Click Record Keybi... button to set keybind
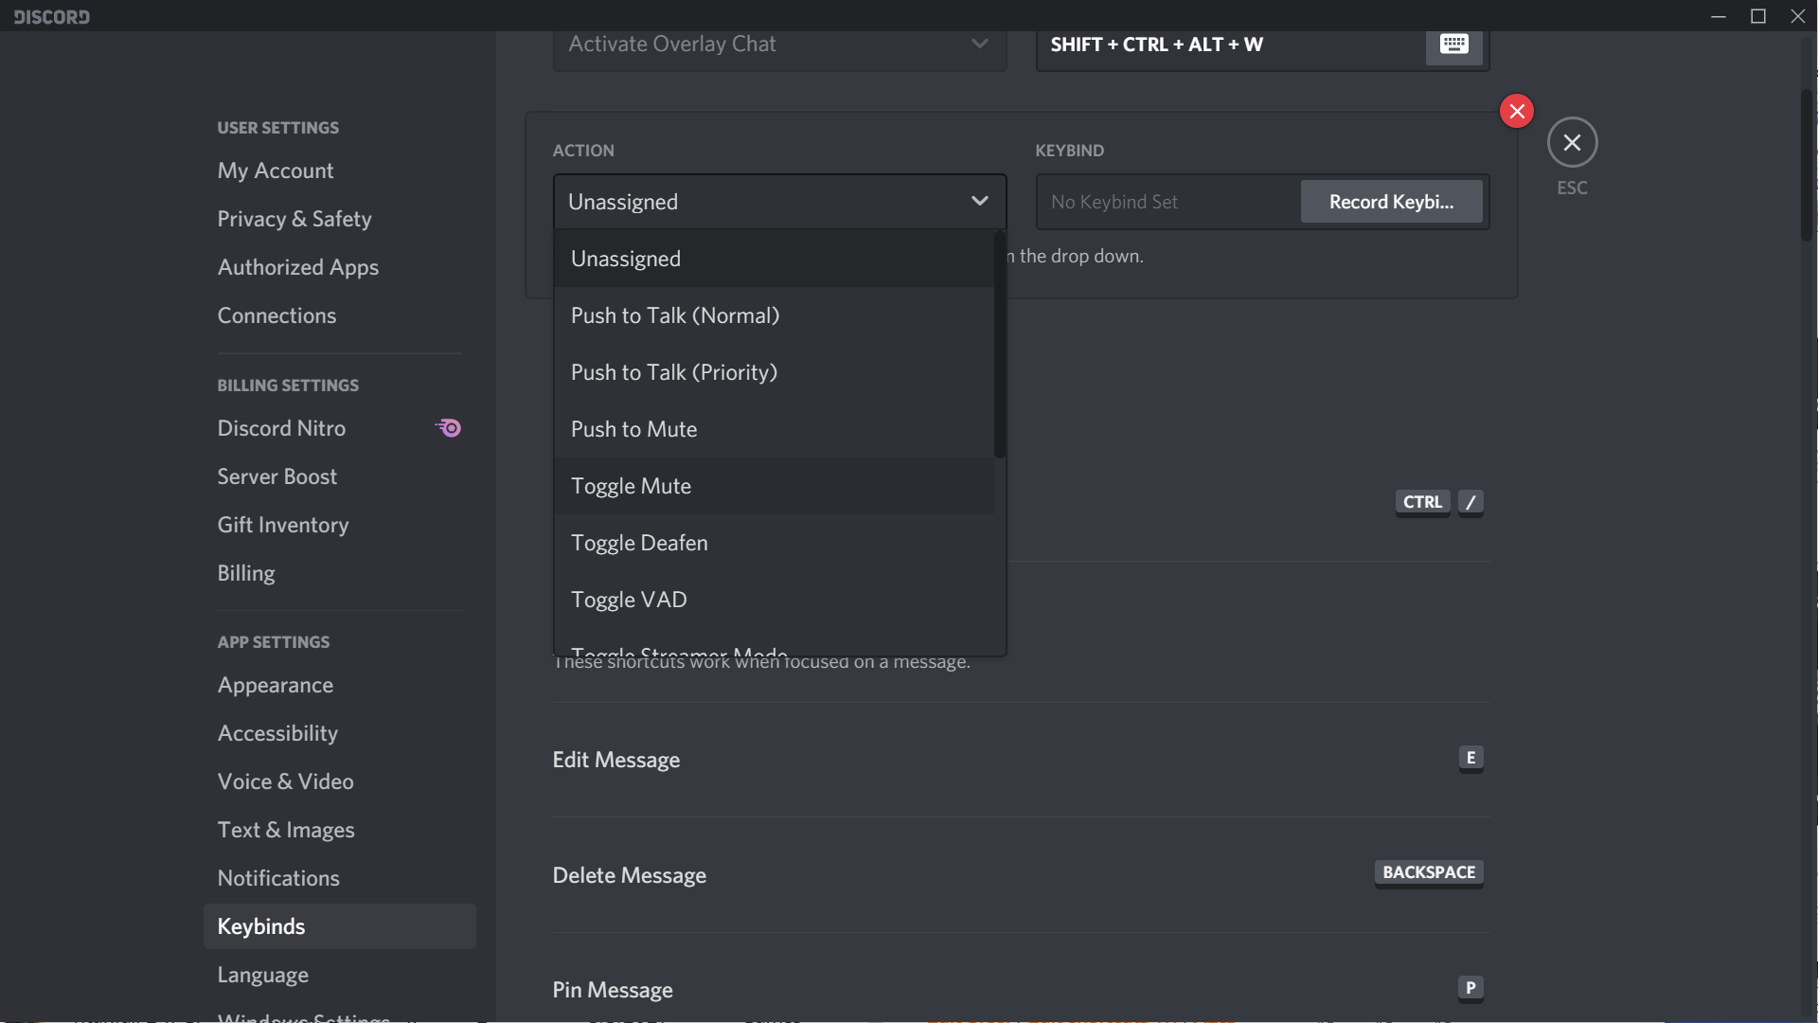The height and width of the screenshot is (1023, 1818). tap(1390, 201)
